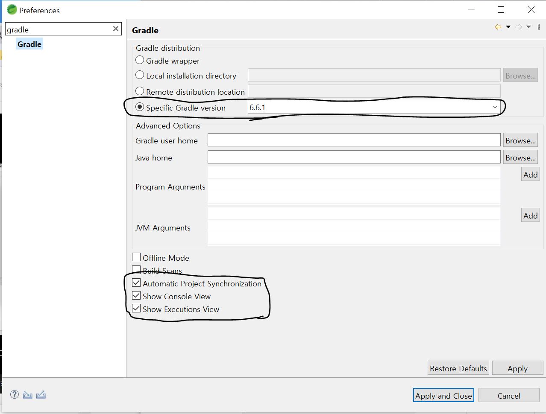The width and height of the screenshot is (546, 414).
Task: Click the back navigation arrow icon
Action: (x=497, y=26)
